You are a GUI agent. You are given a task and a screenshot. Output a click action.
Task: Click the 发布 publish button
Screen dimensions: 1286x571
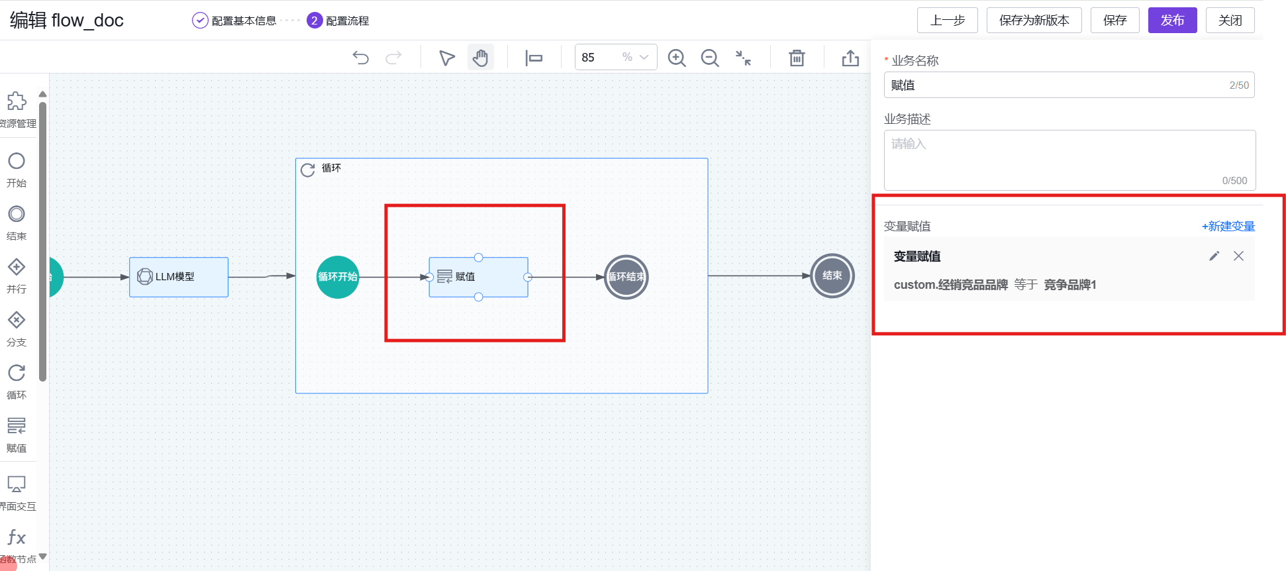click(1171, 21)
